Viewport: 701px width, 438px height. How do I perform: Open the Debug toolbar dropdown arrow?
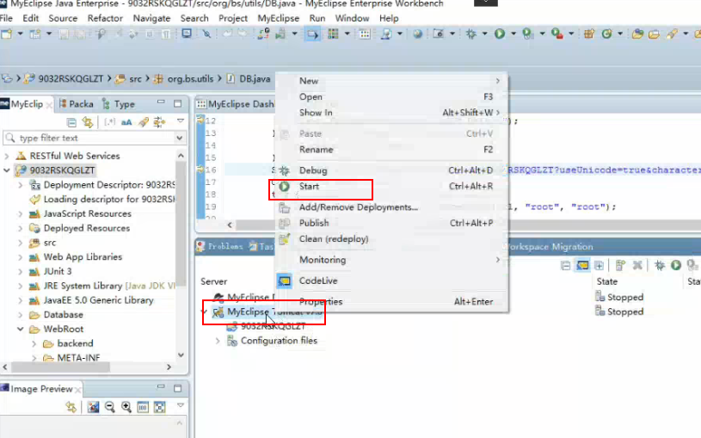pyautogui.click(x=484, y=34)
